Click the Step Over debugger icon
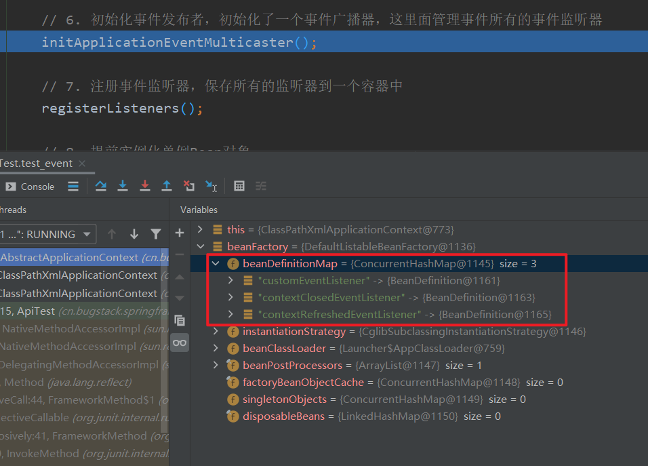This screenshot has height=466, width=648. (101, 186)
